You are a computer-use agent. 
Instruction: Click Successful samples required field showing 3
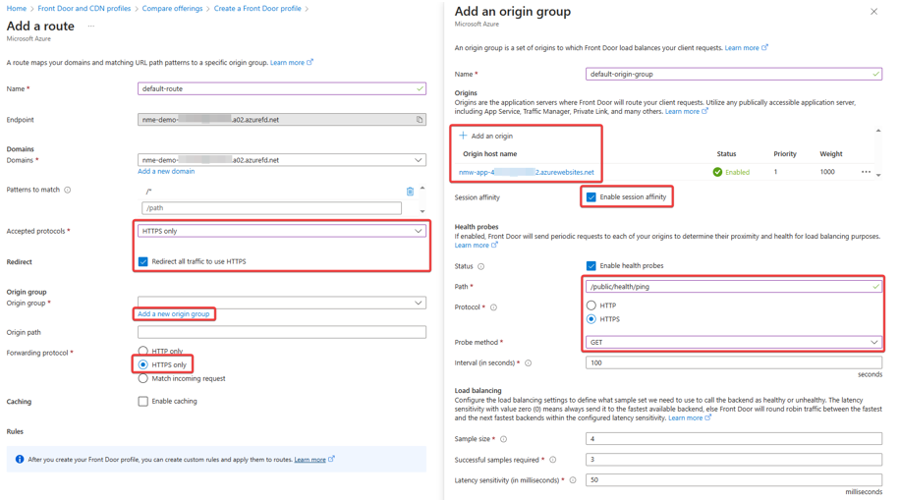click(734, 460)
